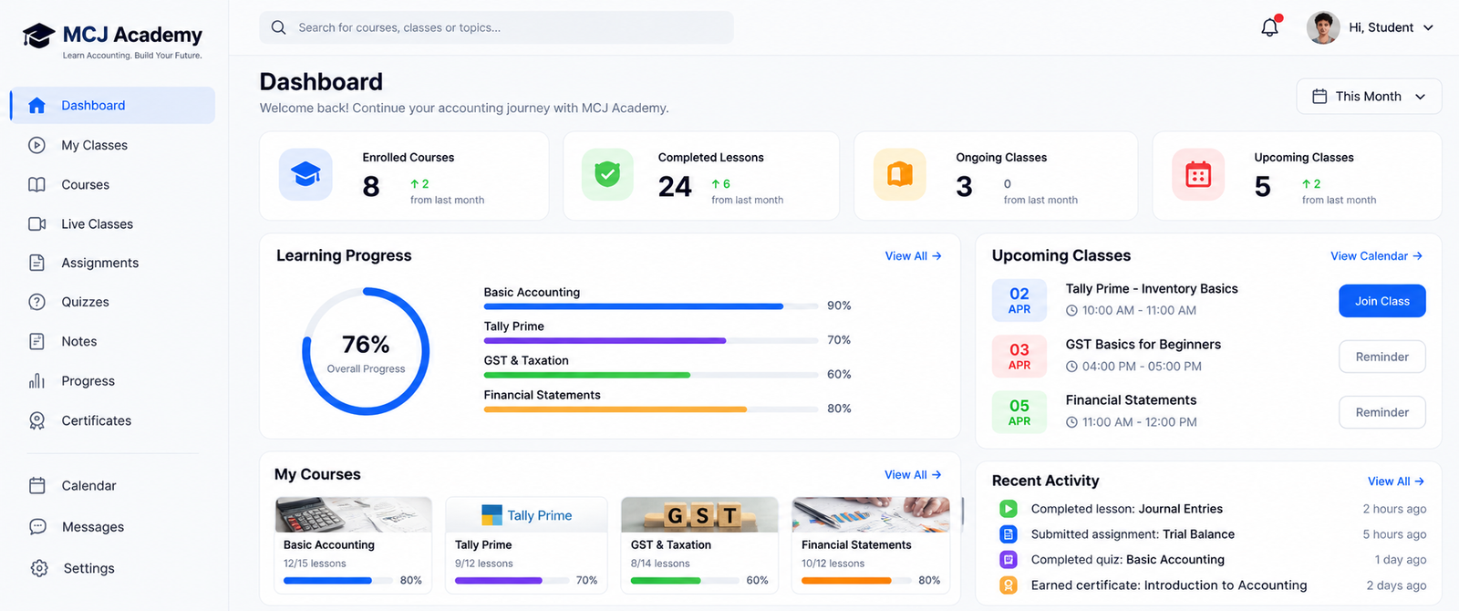Click the Enrolled Courses graduation cap icon

(305, 174)
